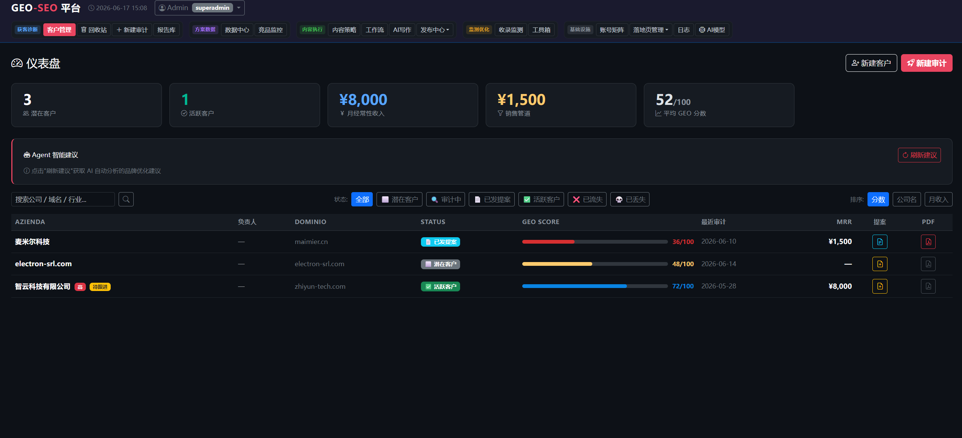This screenshot has width=962, height=438.
Task: Click the dashboard gauge icon beside 仪表盘
Action: 17,63
